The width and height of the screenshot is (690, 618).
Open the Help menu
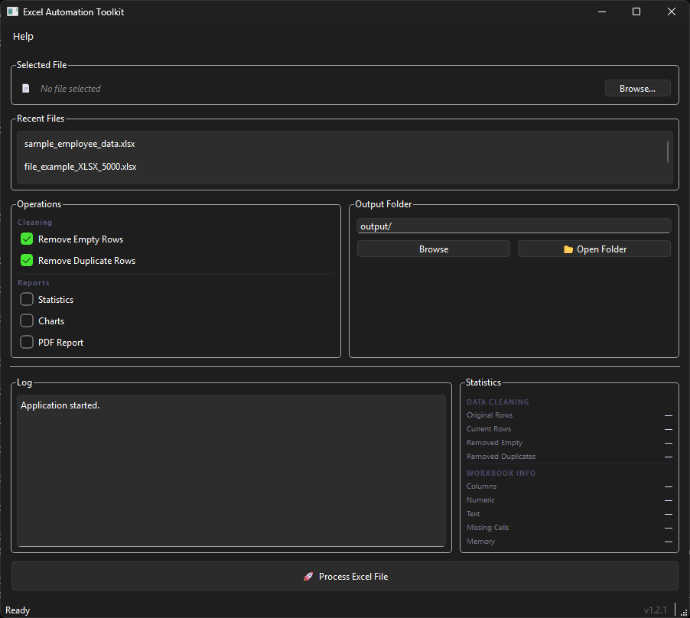23,37
